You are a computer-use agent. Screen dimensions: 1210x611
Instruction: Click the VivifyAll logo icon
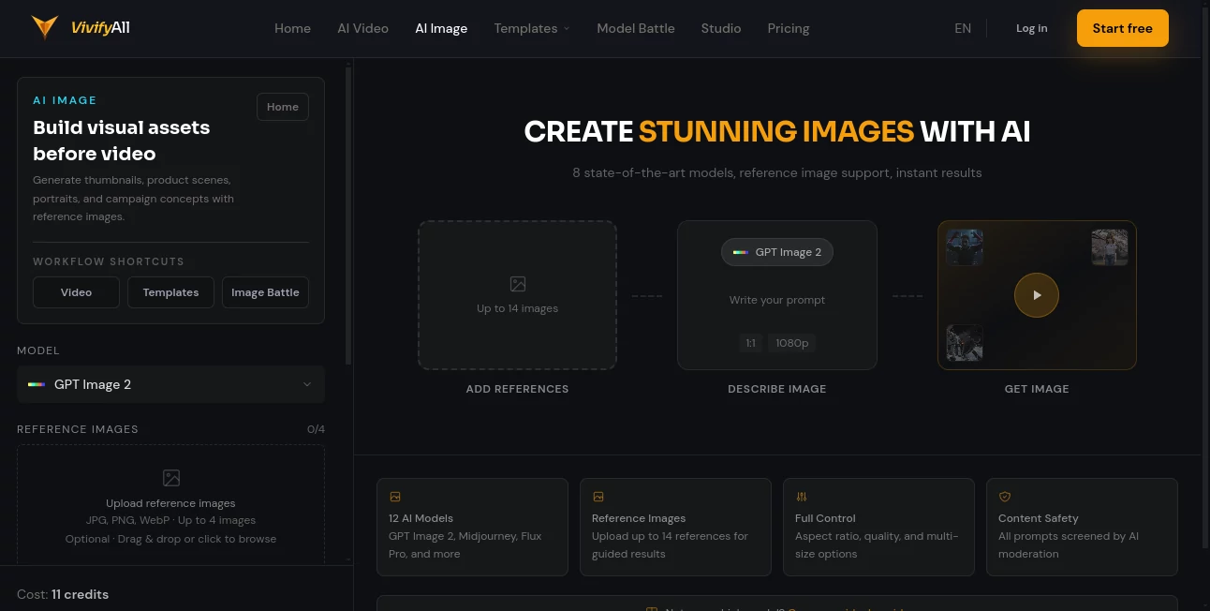[44, 28]
